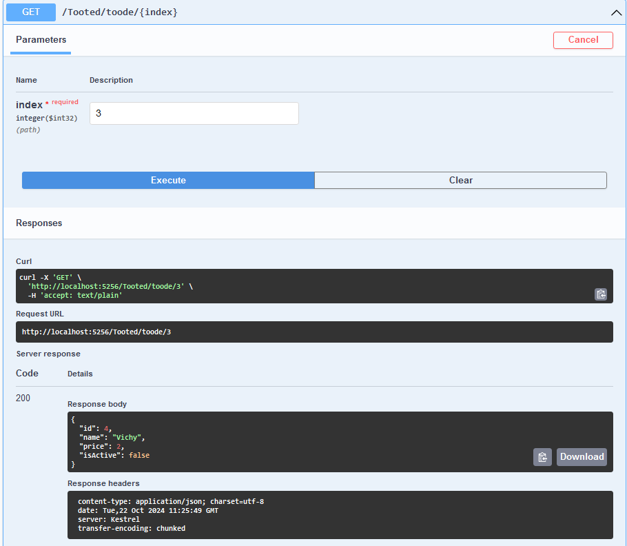Click the Details column header
This screenshot has height=546, width=627.
pos(80,374)
